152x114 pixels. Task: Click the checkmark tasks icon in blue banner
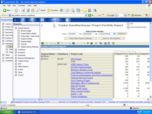pos(42,20)
